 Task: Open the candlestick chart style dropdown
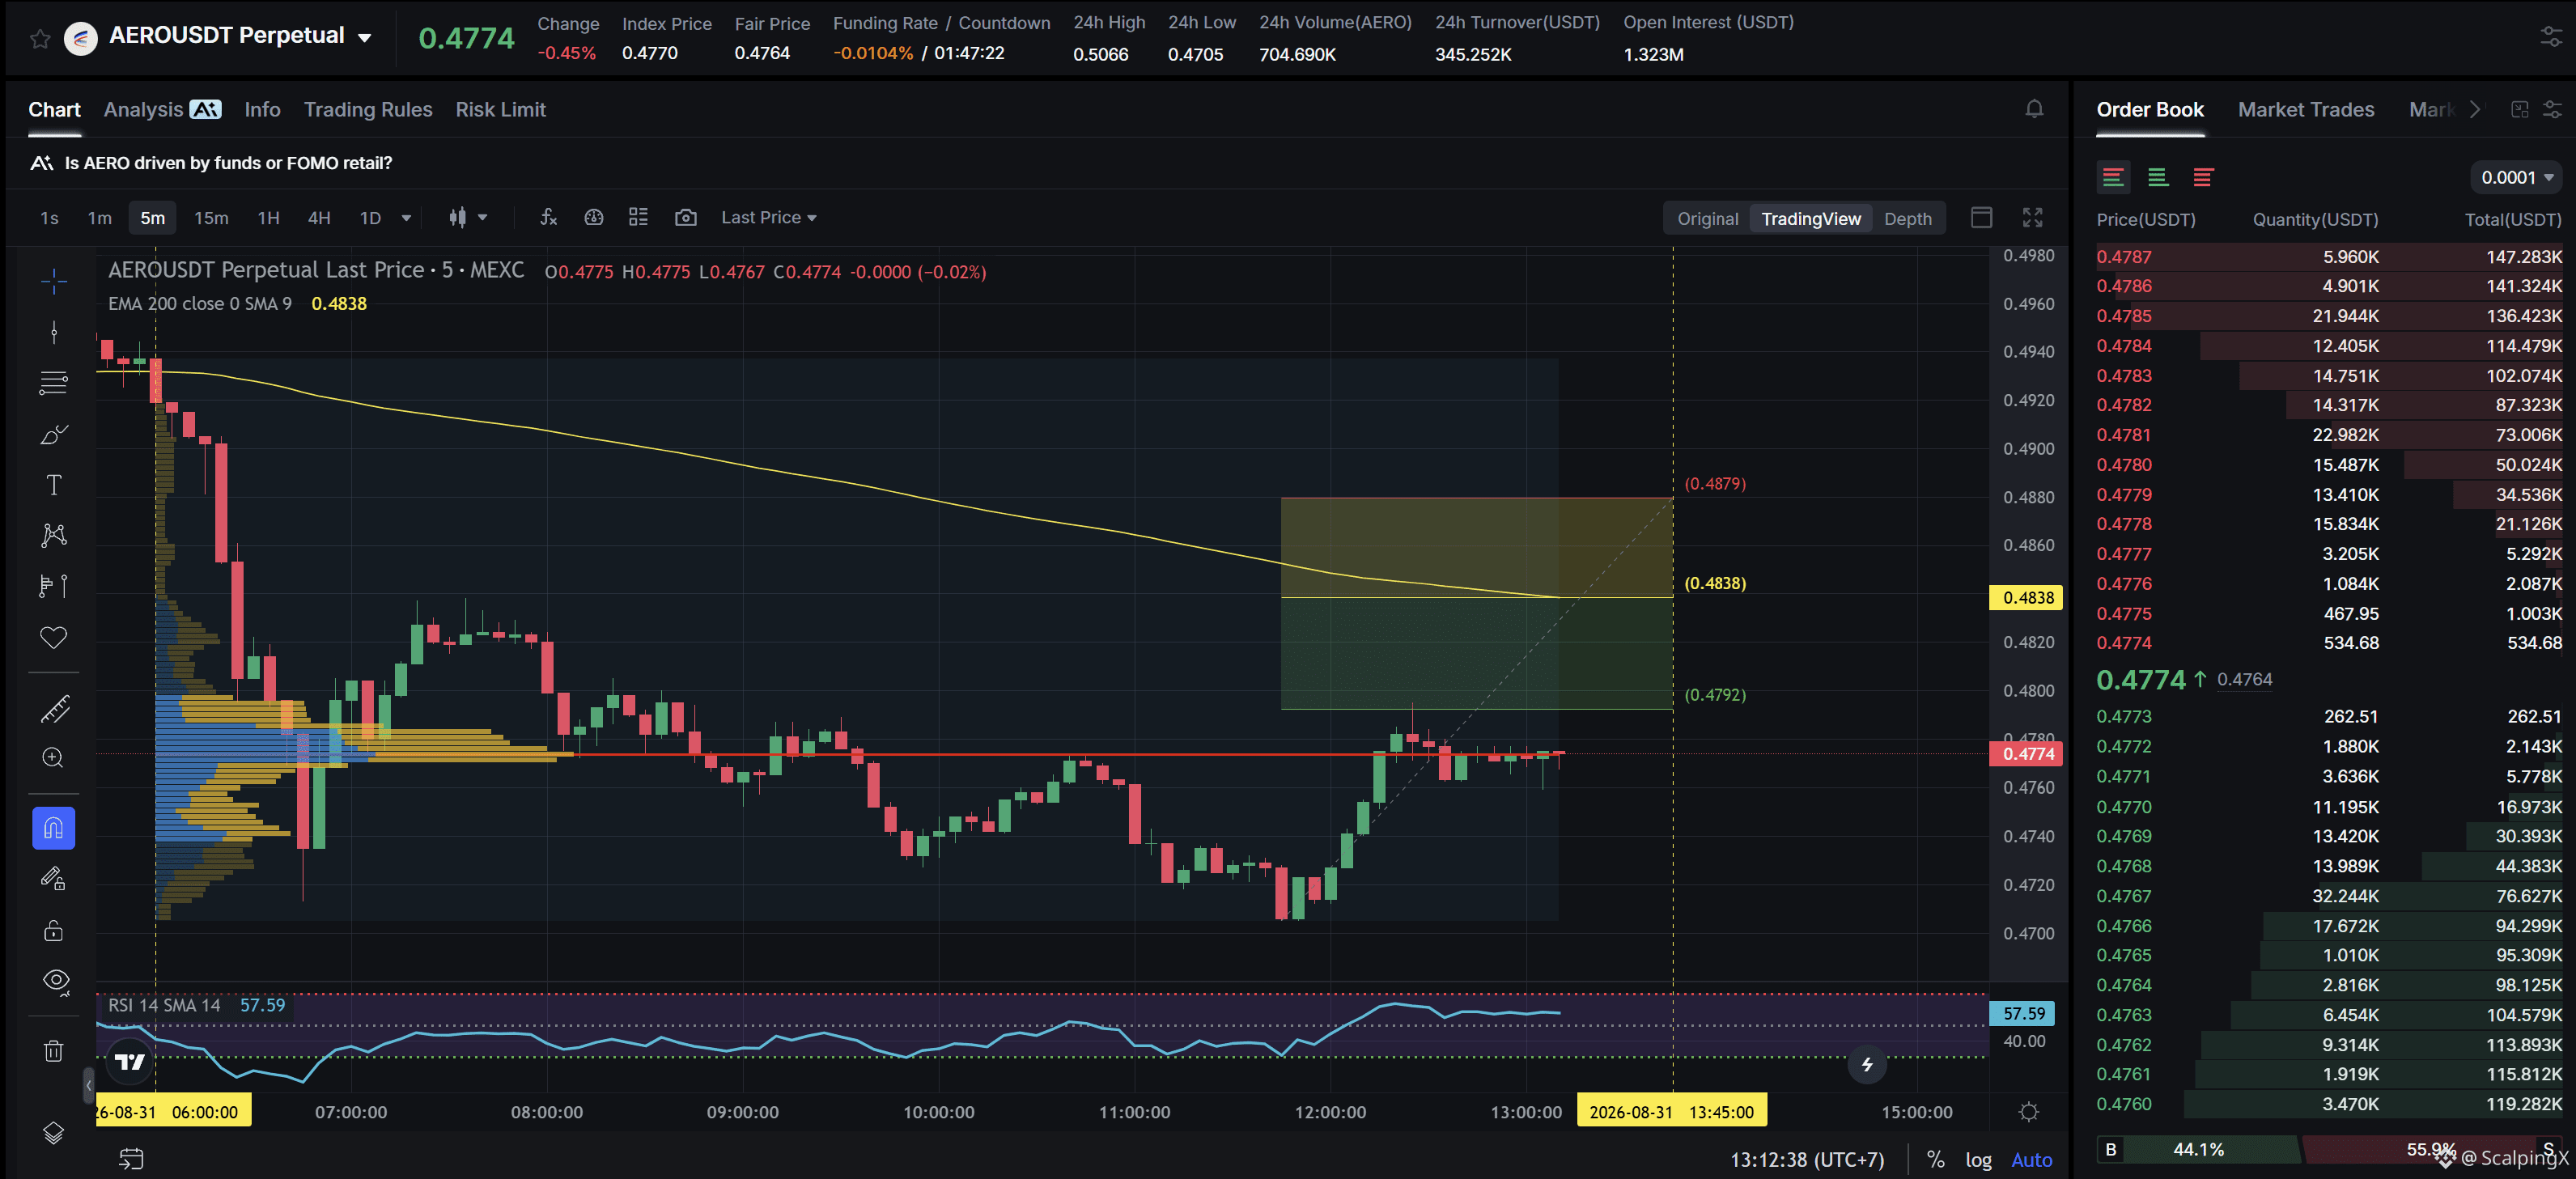click(x=468, y=218)
